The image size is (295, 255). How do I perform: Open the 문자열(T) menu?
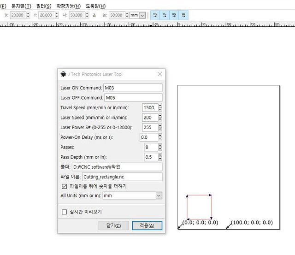(x=21, y=6)
